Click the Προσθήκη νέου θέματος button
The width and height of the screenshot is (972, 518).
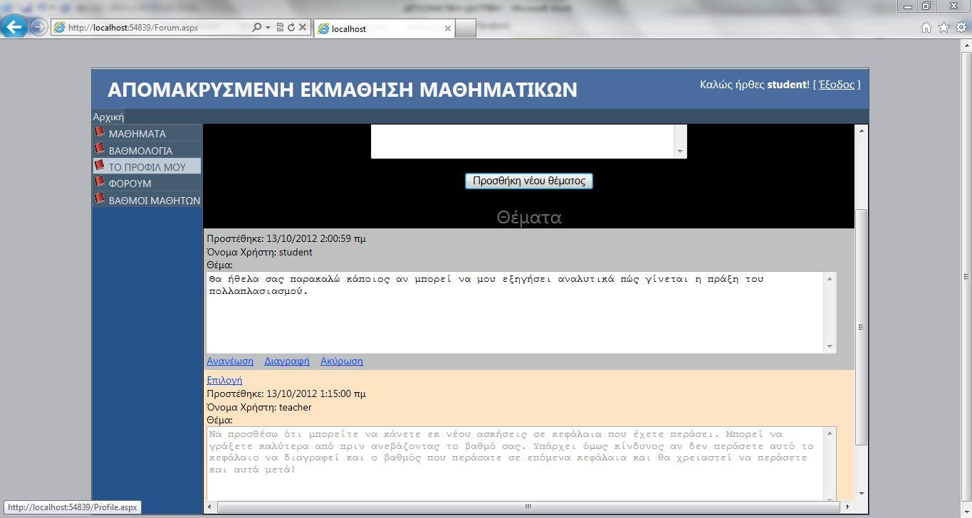click(528, 181)
